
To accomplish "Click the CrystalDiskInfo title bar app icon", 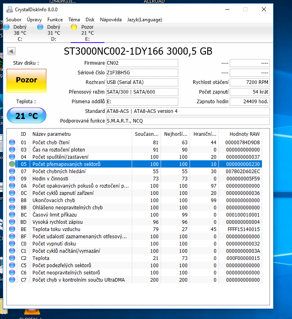I will pyautogui.click(x=10, y=9).
